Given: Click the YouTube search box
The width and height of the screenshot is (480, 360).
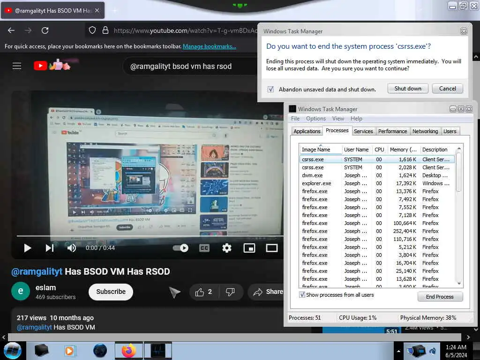Looking at the screenshot, I should pos(190,66).
